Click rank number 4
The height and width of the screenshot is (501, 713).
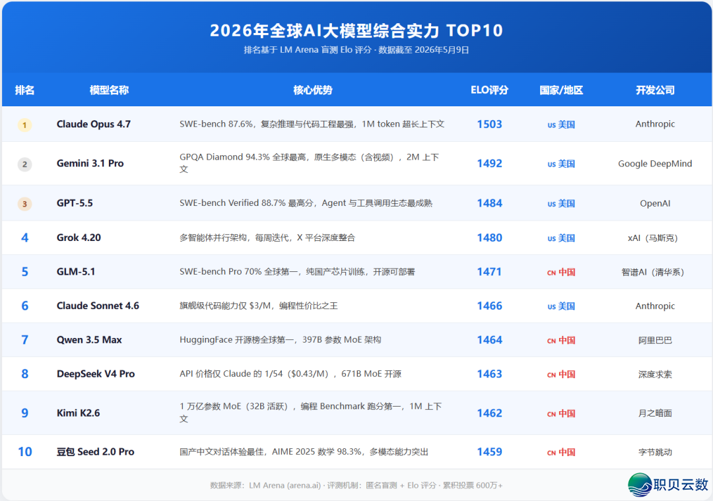pyautogui.click(x=24, y=238)
